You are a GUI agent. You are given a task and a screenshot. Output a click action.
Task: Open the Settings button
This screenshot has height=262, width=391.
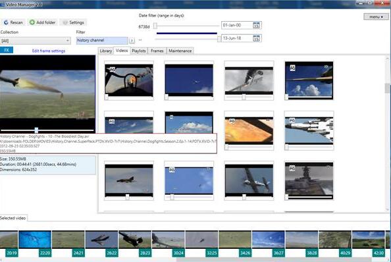coord(73,22)
